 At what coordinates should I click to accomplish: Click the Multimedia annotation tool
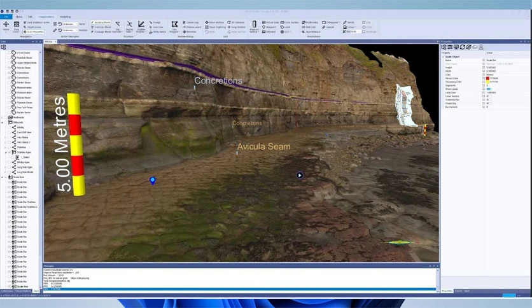(310, 22)
